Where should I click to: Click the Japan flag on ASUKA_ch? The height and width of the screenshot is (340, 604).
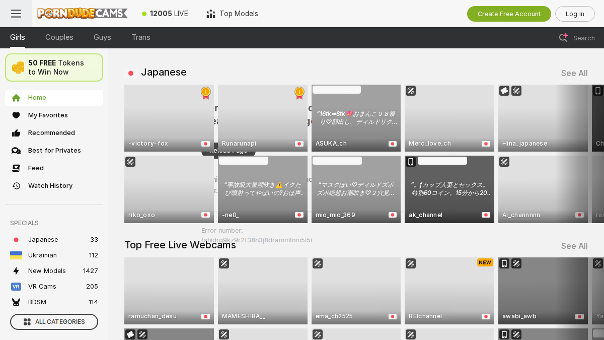point(393,144)
